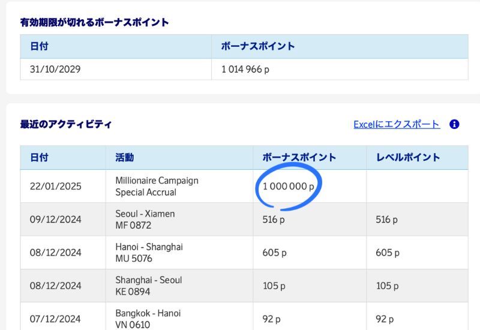Click the レベルポイント column header
The height and width of the screenshot is (330, 480).
point(408,157)
